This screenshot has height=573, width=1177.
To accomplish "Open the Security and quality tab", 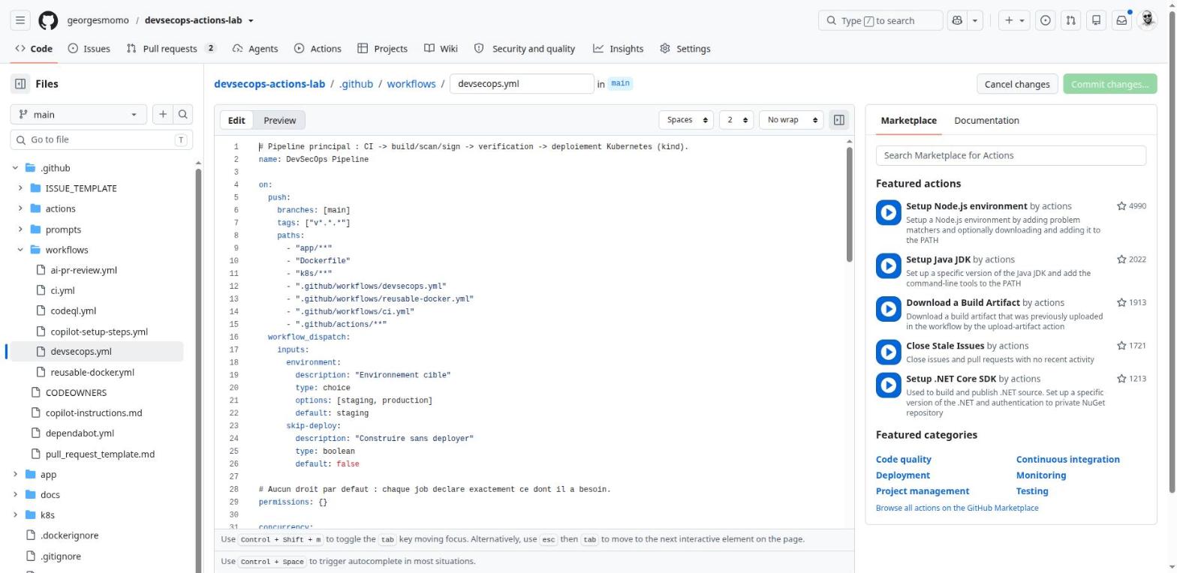I will click(524, 49).
